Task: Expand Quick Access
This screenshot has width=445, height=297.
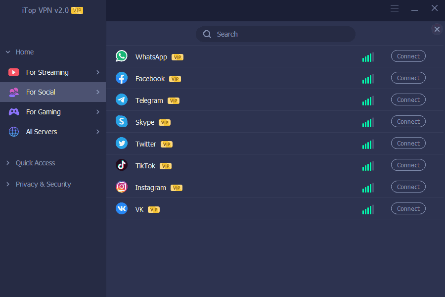Action: tap(7, 162)
